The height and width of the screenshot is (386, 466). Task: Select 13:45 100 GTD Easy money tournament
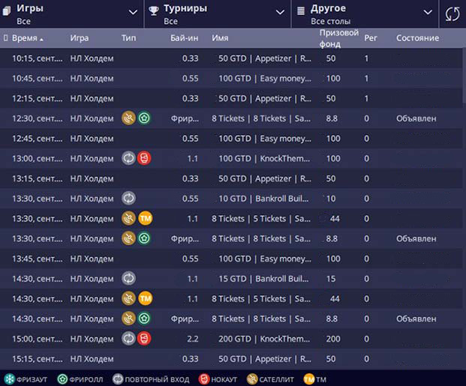[x=231, y=259]
